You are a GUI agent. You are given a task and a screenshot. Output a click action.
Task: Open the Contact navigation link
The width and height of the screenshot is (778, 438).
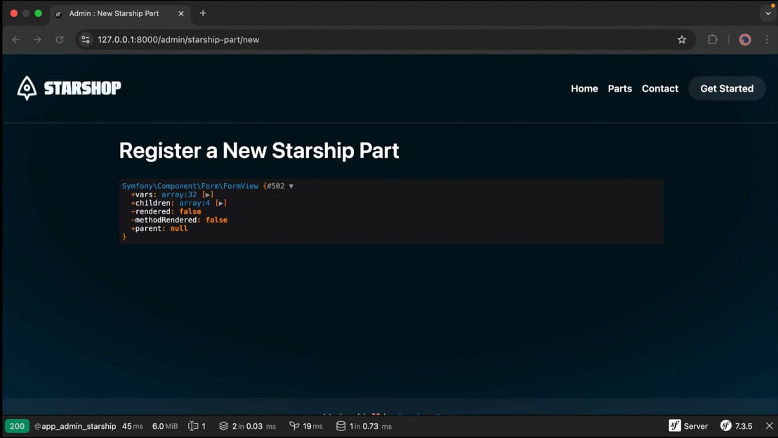point(660,88)
